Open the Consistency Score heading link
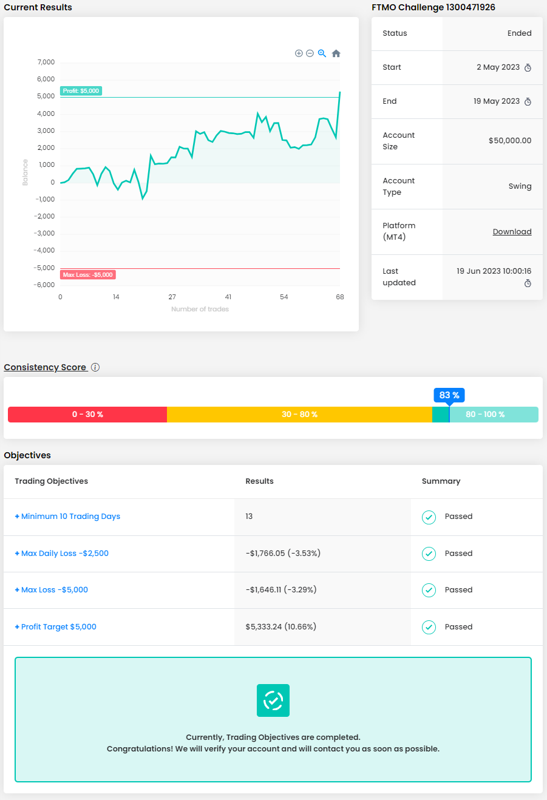 [x=45, y=367]
